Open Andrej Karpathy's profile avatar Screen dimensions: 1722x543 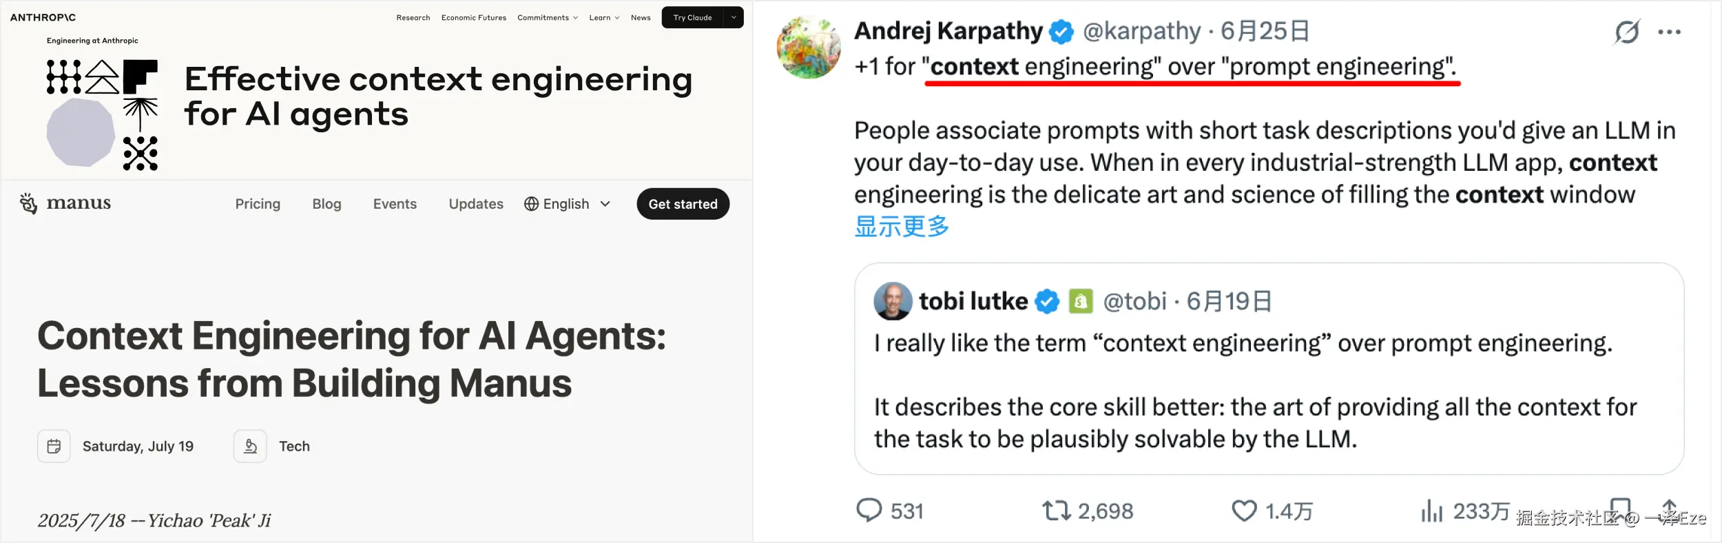coord(809,48)
